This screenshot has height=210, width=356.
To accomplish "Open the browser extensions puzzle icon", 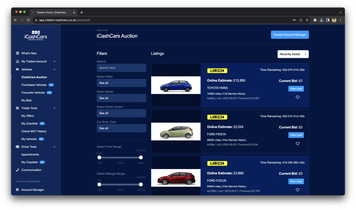I will tap(315, 20).
